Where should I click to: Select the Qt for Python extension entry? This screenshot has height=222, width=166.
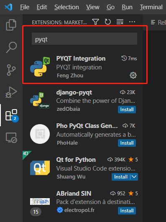coord(83,168)
